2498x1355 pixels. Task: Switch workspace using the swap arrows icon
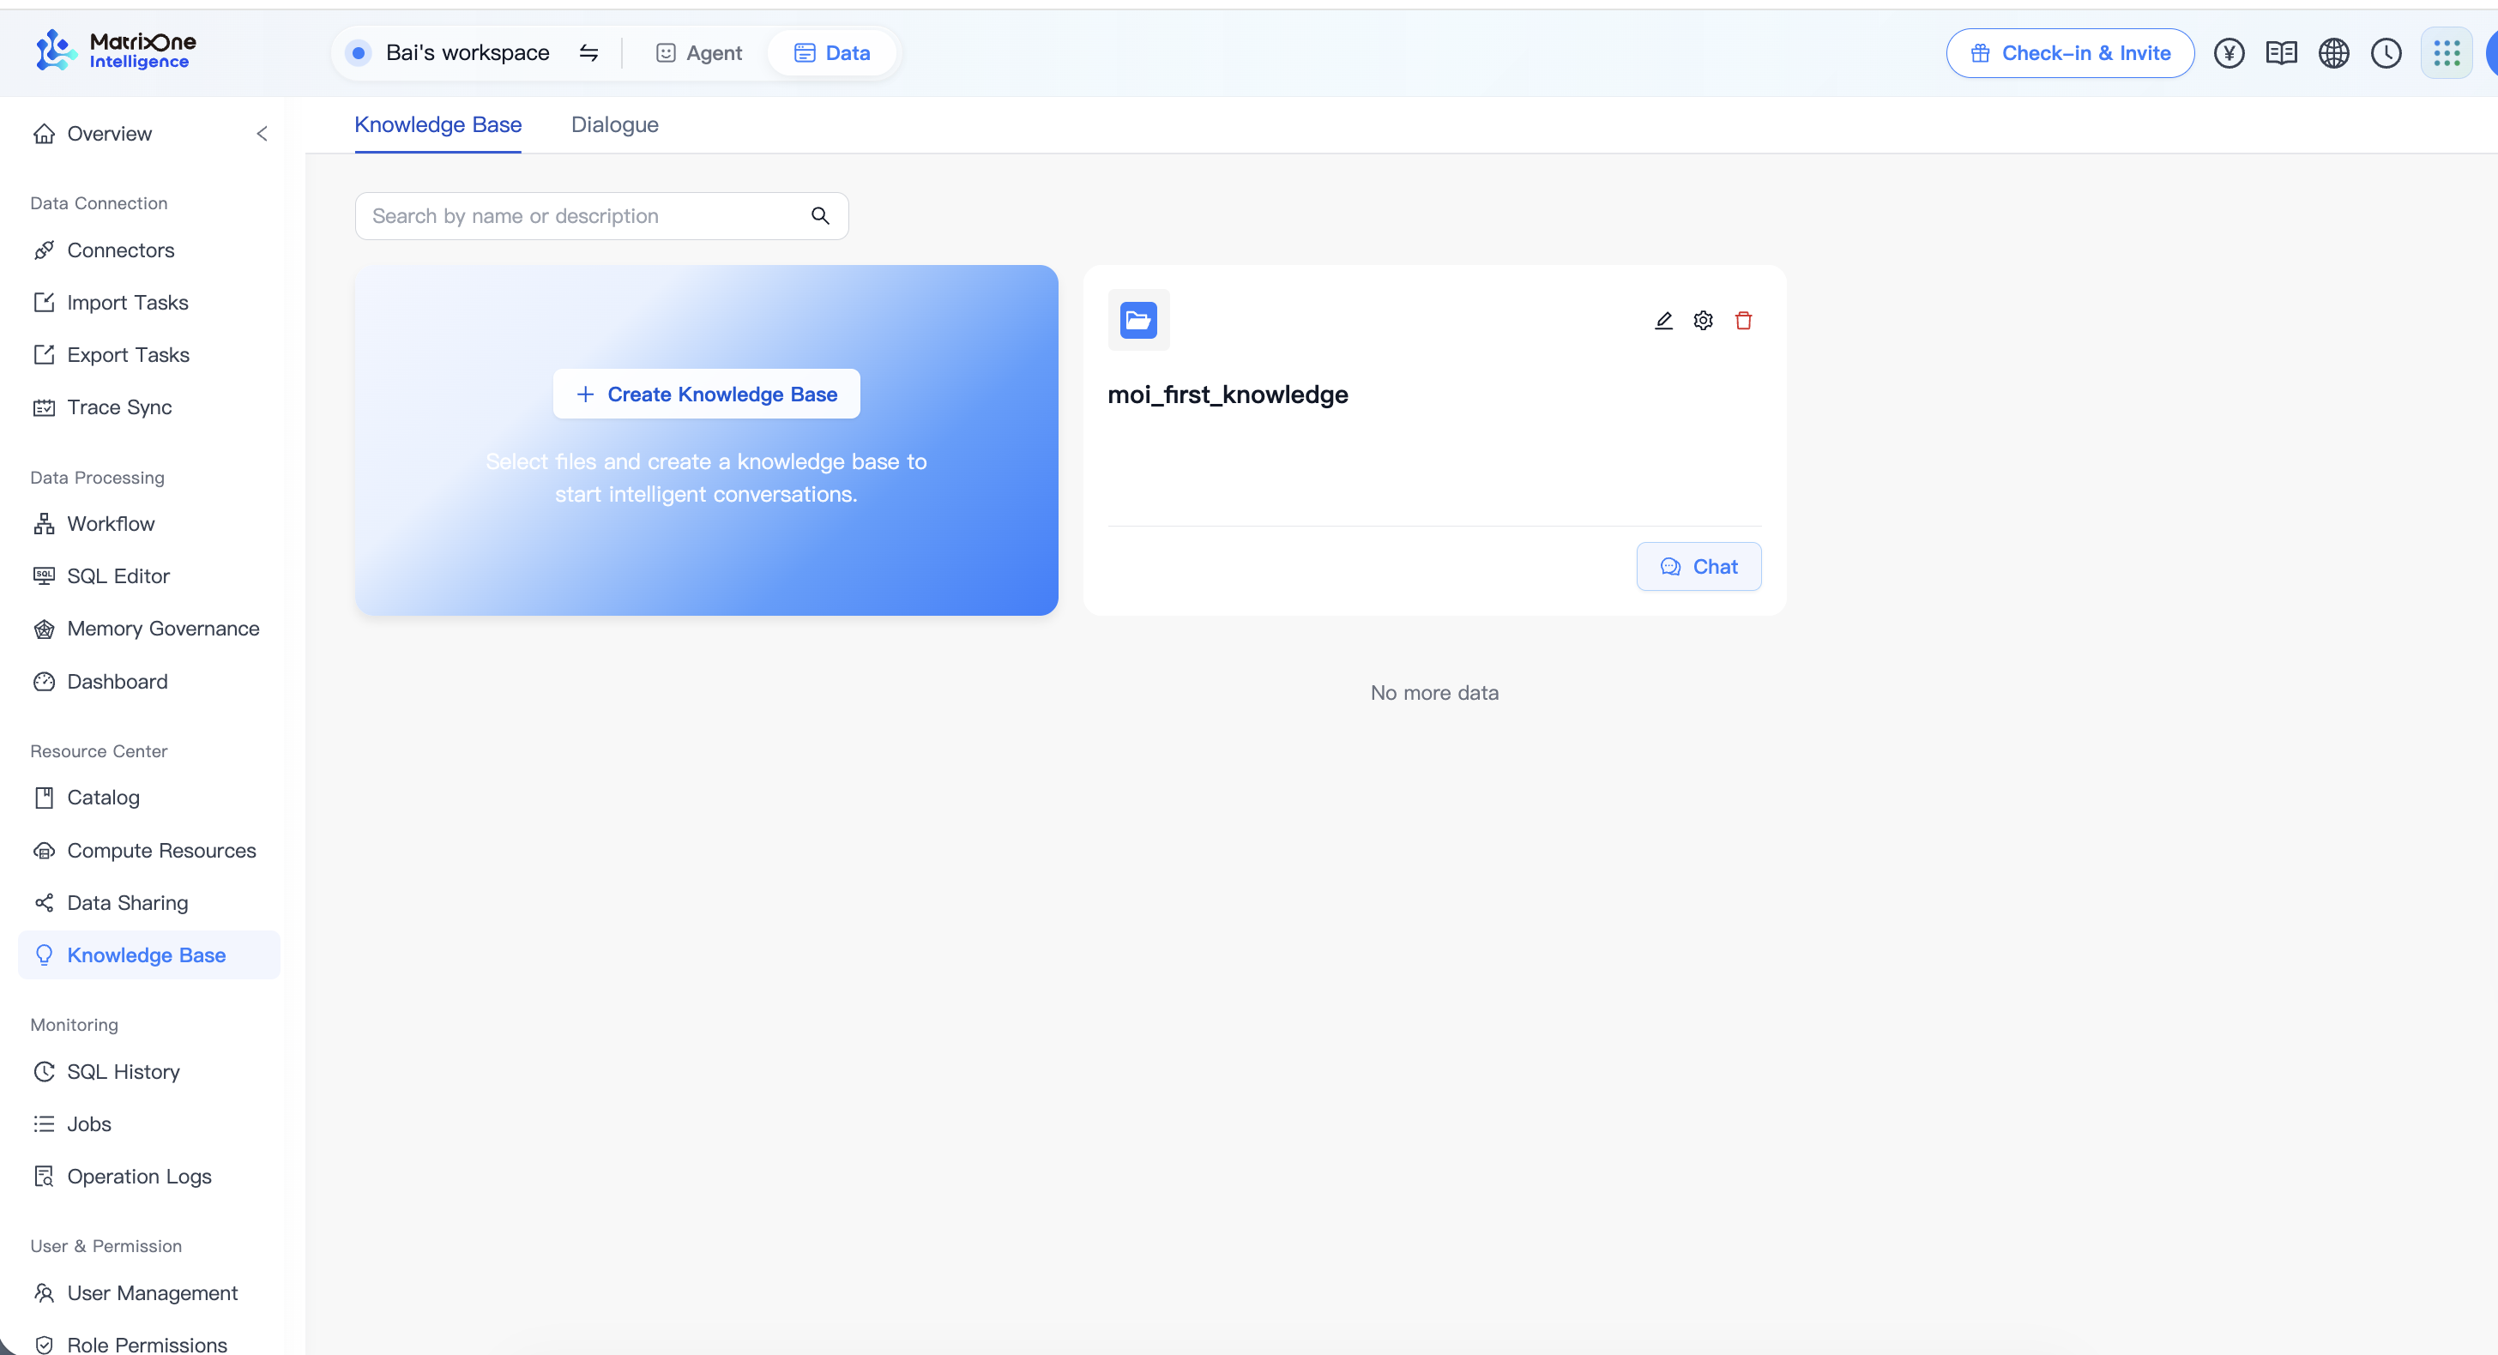coord(588,52)
